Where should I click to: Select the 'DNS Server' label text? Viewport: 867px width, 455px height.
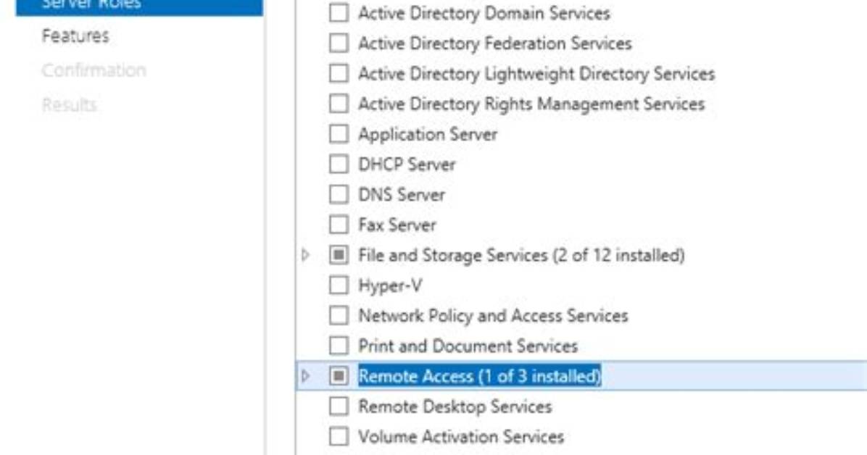402,195
